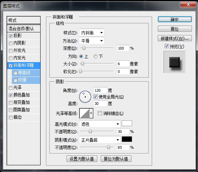Click the shadow opacity field 85

point(123,147)
